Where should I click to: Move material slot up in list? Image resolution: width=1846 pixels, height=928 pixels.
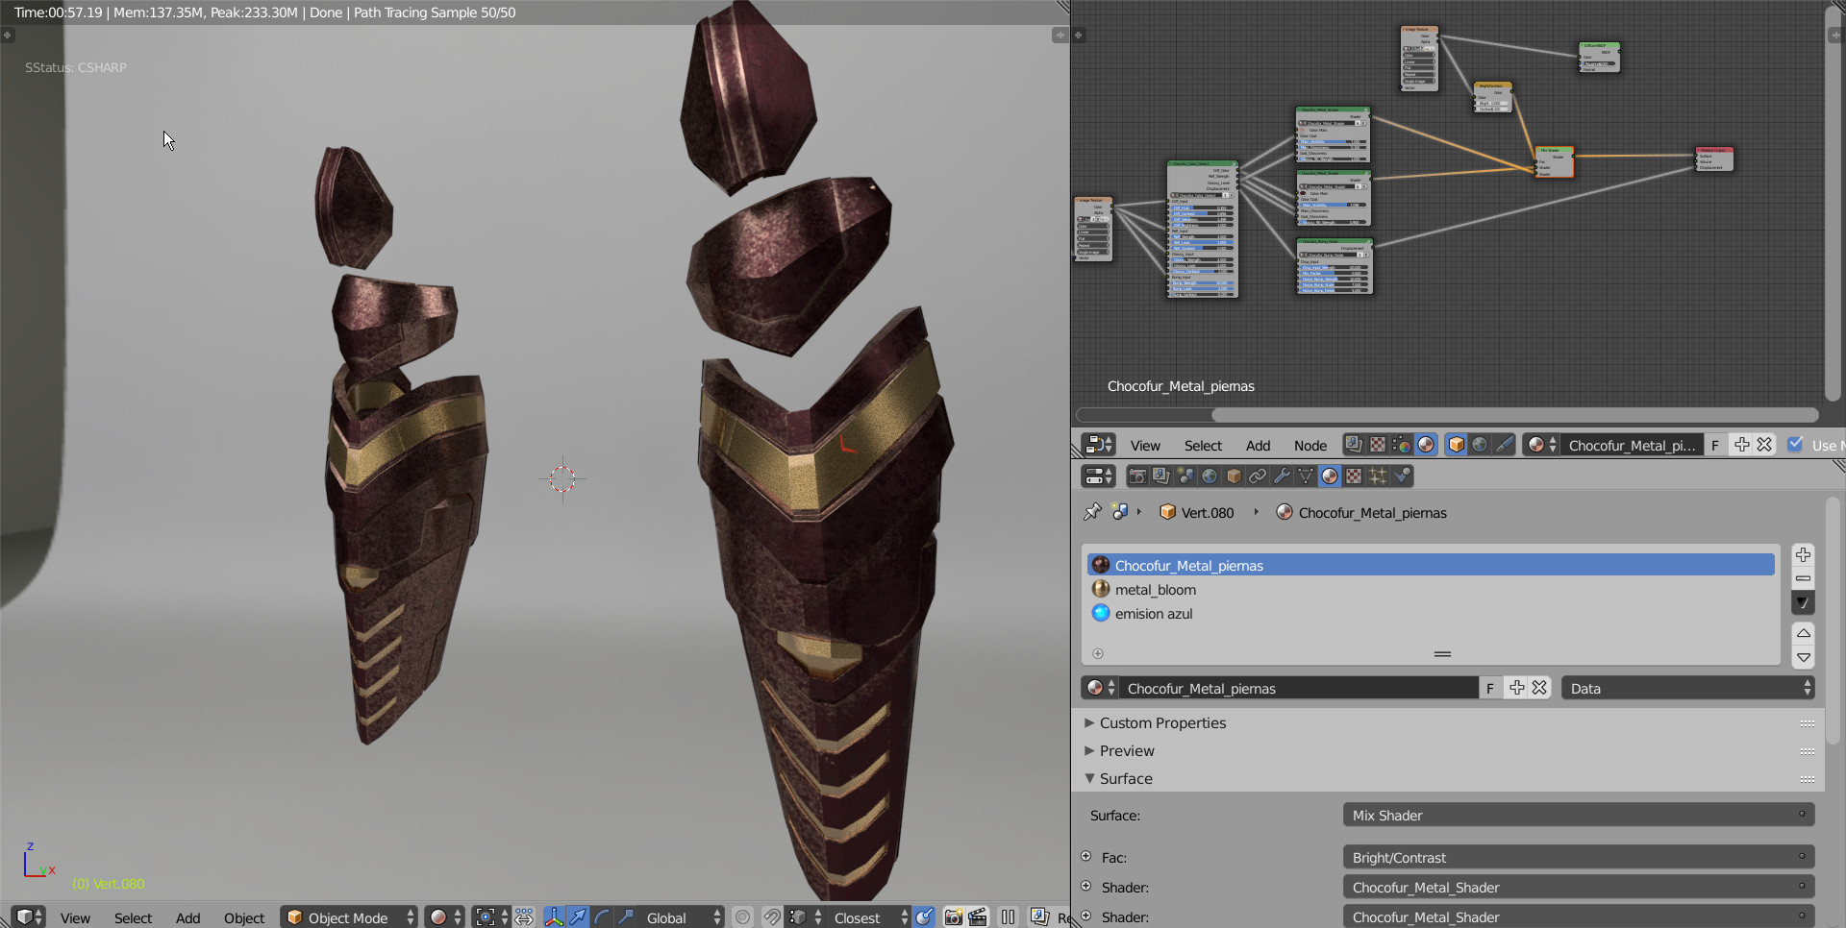[x=1804, y=634]
